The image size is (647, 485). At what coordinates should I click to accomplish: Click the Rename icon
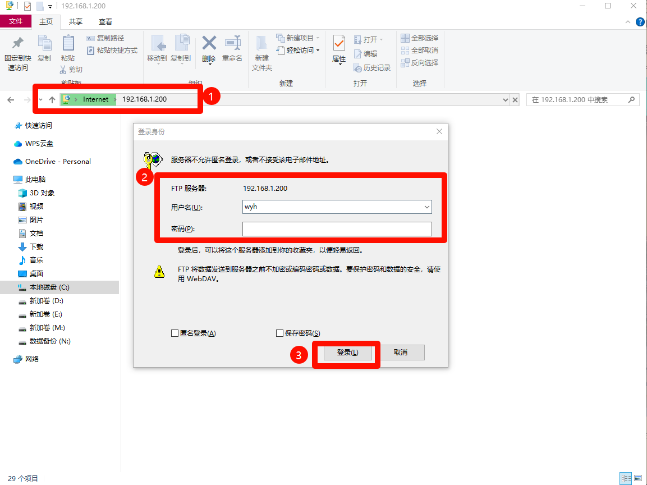(233, 43)
